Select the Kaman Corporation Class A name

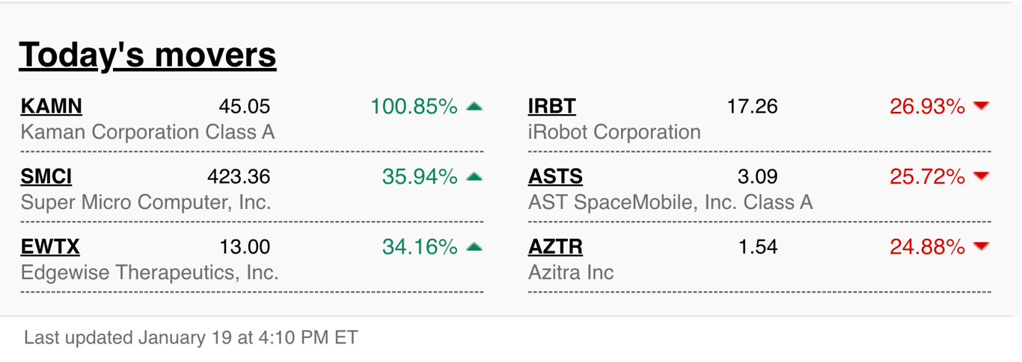click(x=147, y=132)
